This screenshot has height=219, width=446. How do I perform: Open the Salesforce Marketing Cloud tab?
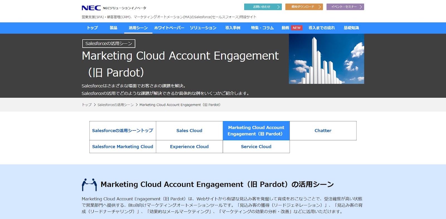(x=123, y=147)
